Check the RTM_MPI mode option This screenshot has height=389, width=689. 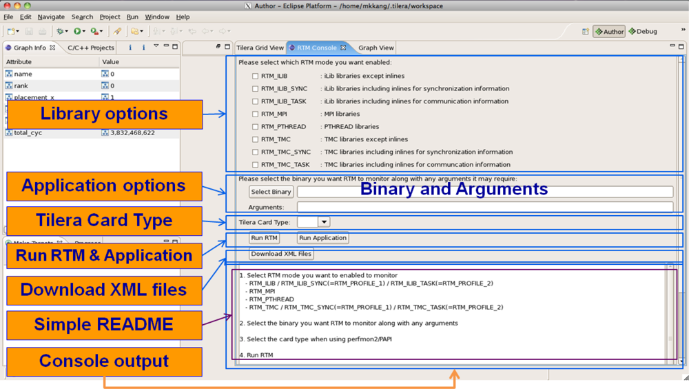(x=255, y=114)
